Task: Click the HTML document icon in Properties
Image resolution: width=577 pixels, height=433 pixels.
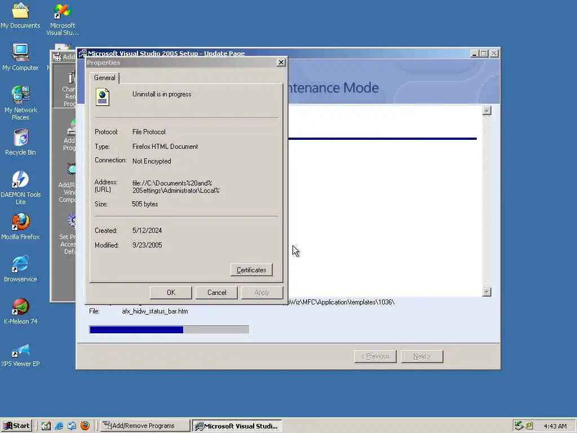Action: [103, 97]
